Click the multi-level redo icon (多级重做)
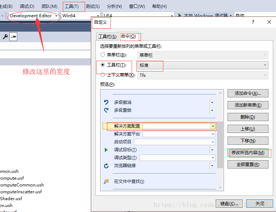Image resolution: width=276 pixels, height=212 pixels. coord(106,110)
